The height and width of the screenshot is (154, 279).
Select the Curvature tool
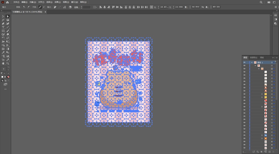pos(8,24)
